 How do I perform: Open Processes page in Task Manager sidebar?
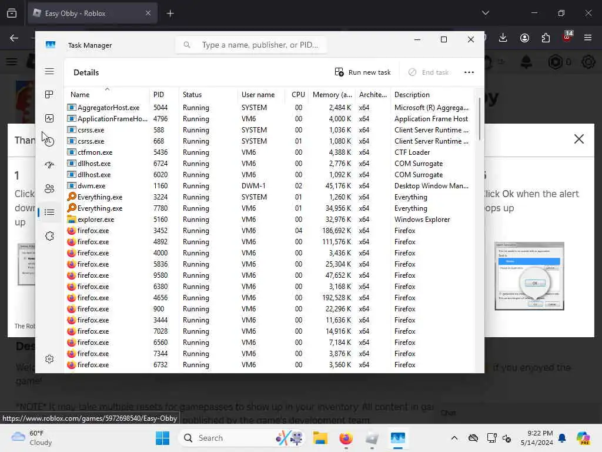point(49,95)
